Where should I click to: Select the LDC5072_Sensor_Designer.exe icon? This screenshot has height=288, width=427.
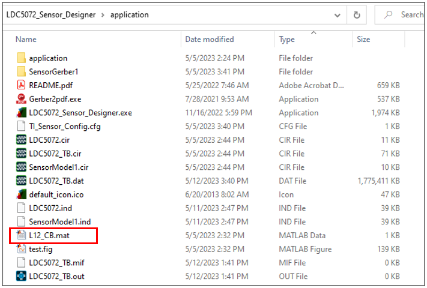(22, 113)
